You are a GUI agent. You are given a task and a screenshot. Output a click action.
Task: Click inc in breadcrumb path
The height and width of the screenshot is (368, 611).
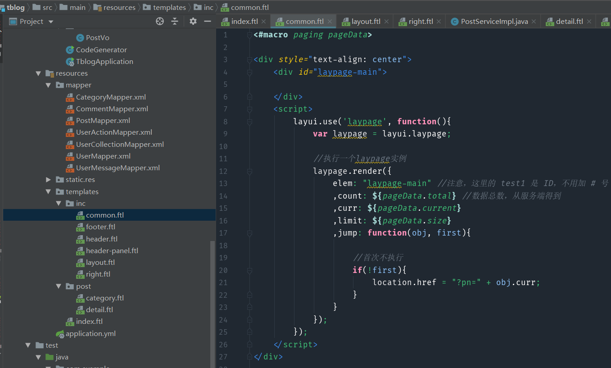click(x=208, y=7)
